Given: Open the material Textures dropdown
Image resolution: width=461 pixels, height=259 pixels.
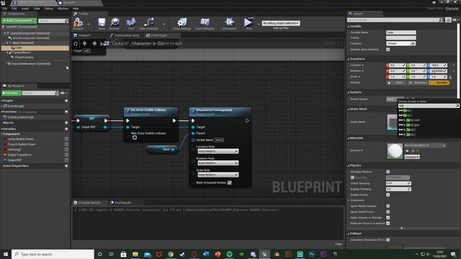Looking at the screenshot, I should point(412,157).
